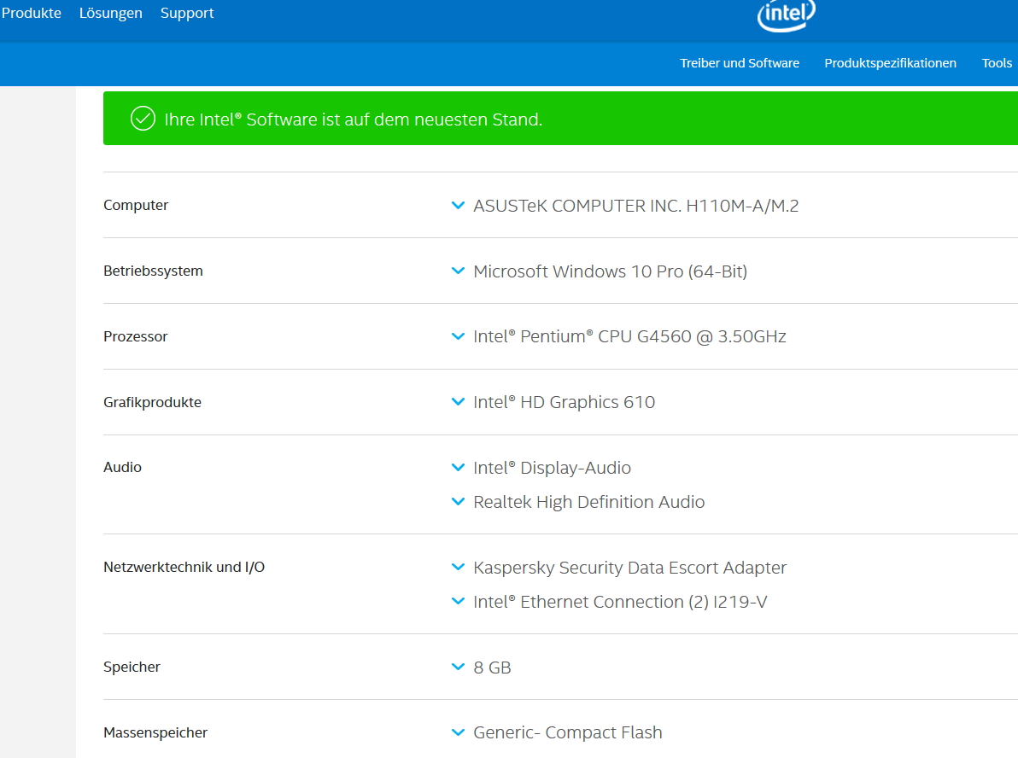Click the Betriebssystem row label
This screenshot has width=1018, height=758.
[153, 271]
